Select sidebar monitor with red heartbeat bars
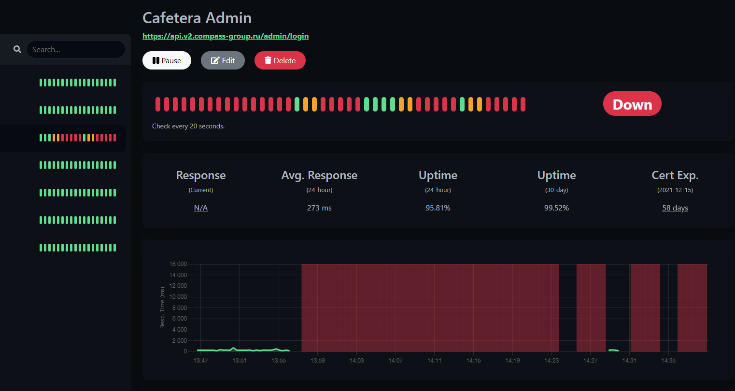735x391 pixels. click(77, 138)
